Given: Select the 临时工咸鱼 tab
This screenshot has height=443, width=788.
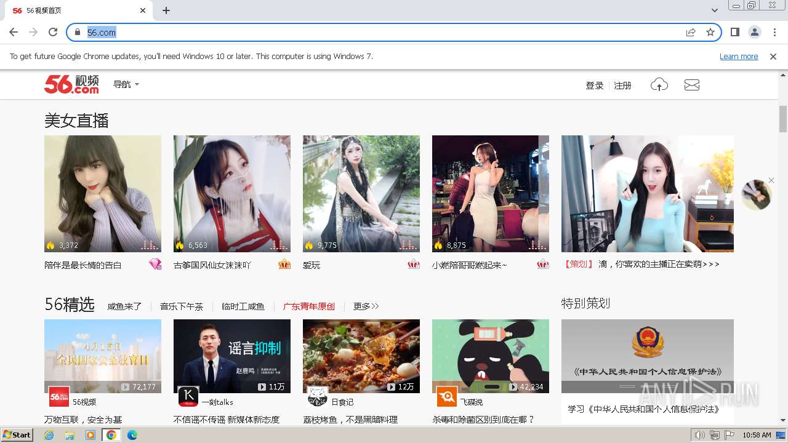Looking at the screenshot, I should (243, 306).
